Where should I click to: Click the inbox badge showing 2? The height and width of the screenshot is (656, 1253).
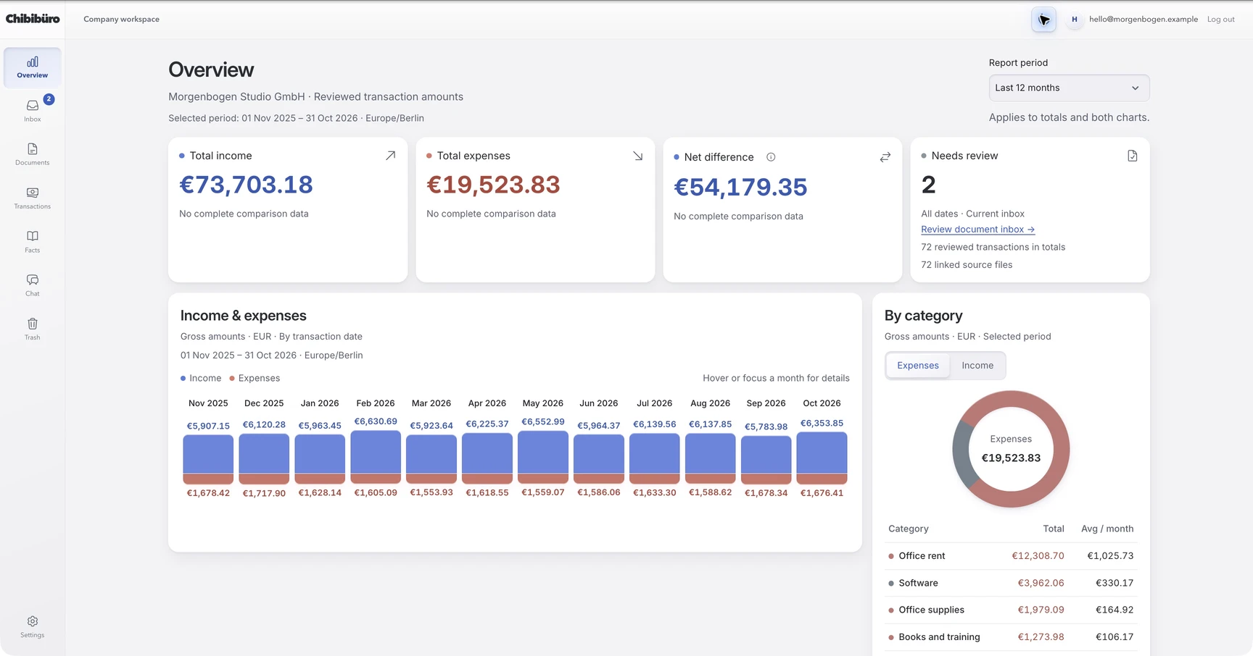coord(49,99)
